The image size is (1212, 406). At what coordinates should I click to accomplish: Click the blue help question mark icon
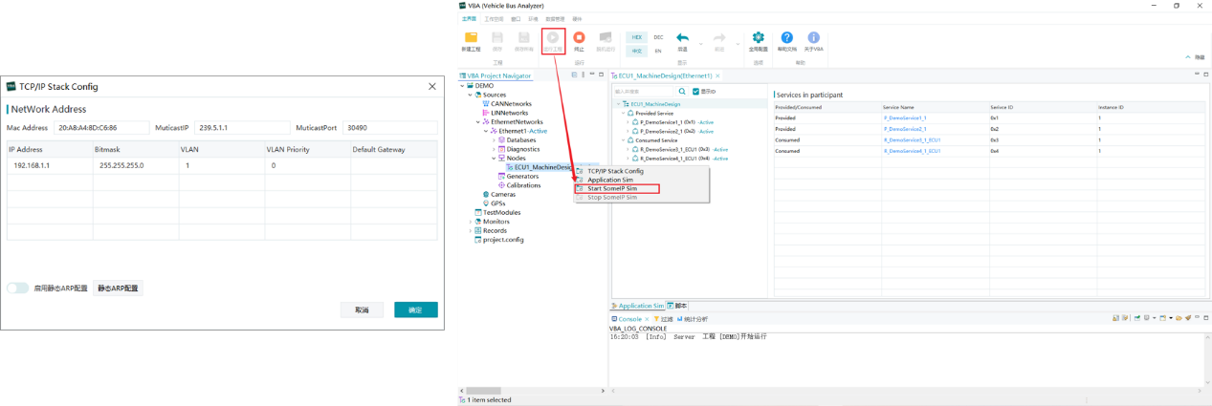(787, 38)
